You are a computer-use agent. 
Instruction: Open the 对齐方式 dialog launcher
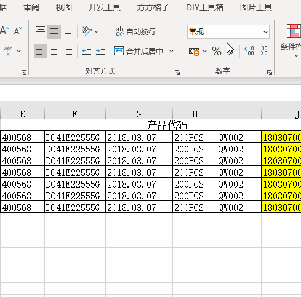click(177, 73)
